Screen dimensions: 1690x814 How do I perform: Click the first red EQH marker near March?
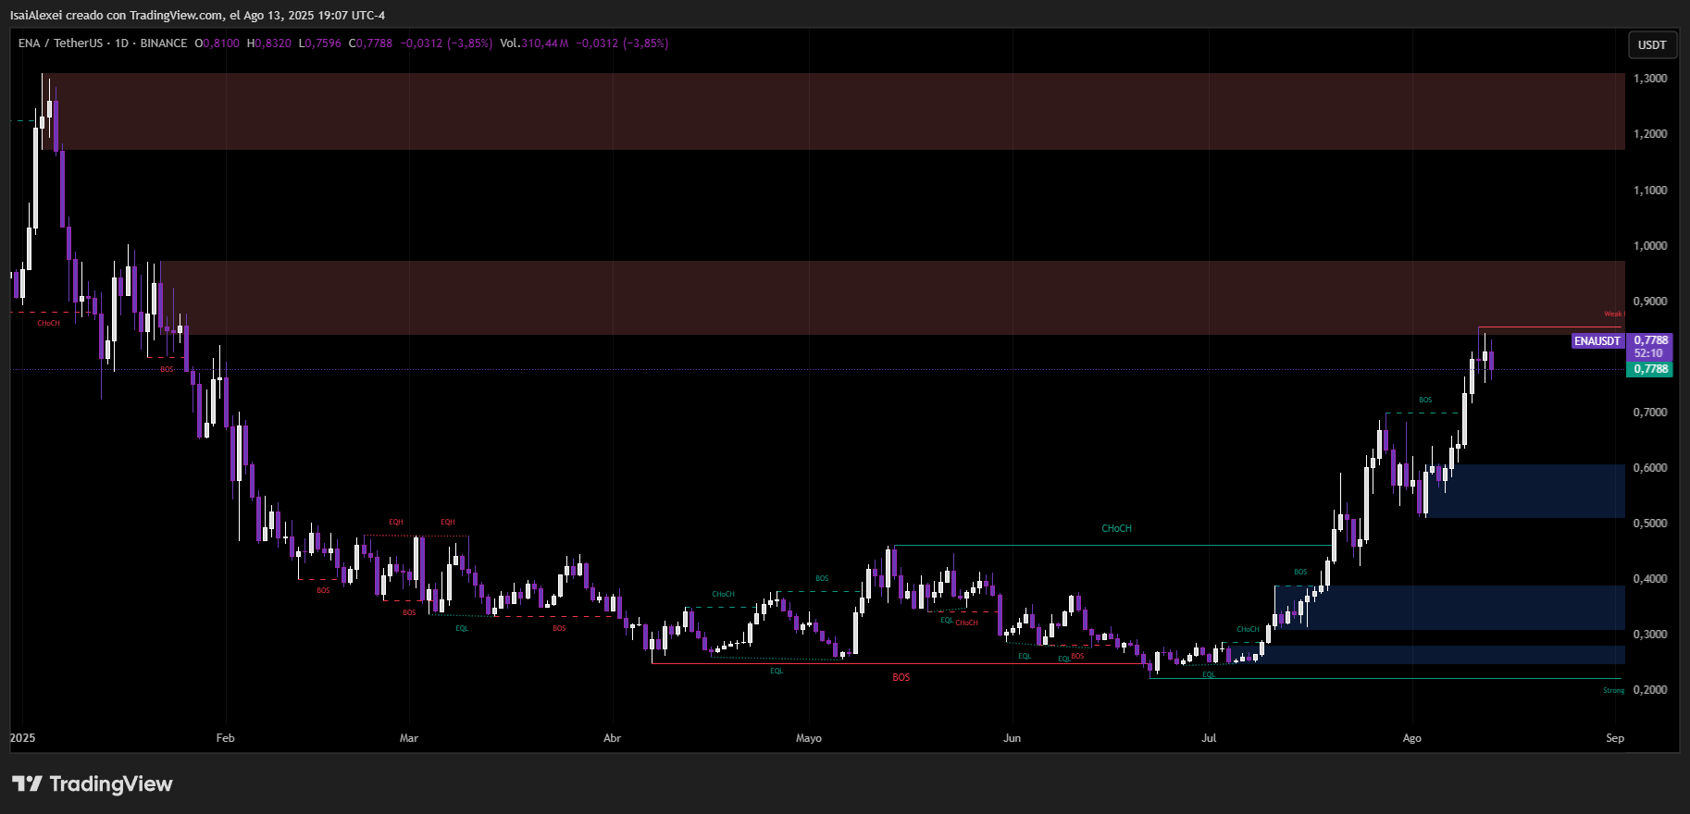coord(396,523)
